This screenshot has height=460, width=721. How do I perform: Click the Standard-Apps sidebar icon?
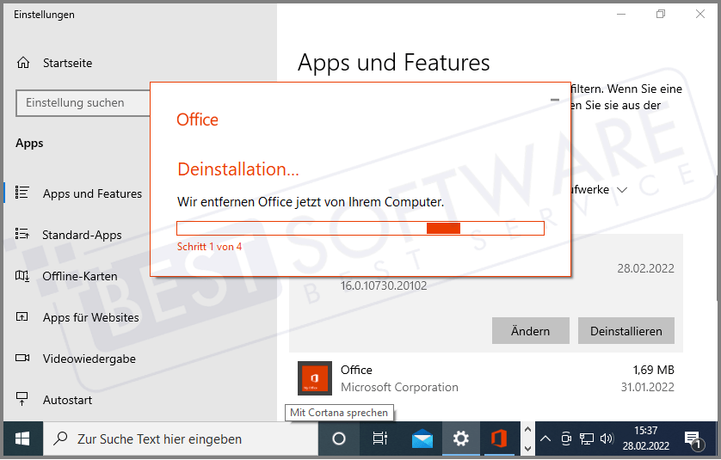22,234
